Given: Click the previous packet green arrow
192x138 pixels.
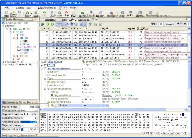Looking at the screenshot, I should [48, 24].
